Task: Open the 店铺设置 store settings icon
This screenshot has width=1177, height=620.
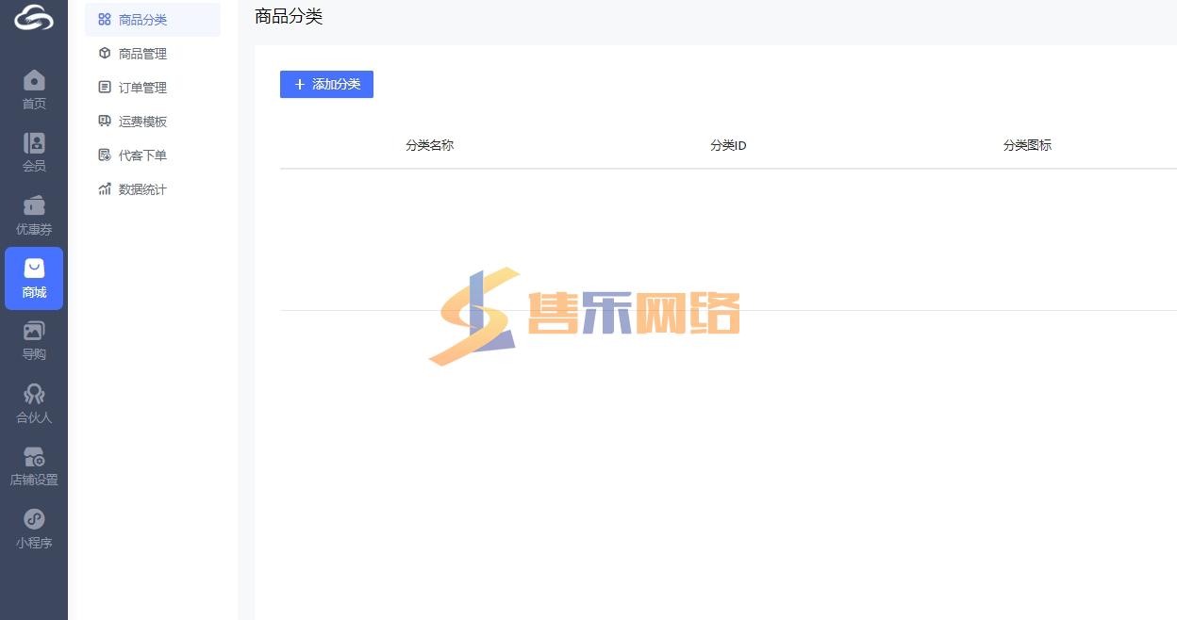Action: coord(34,457)
